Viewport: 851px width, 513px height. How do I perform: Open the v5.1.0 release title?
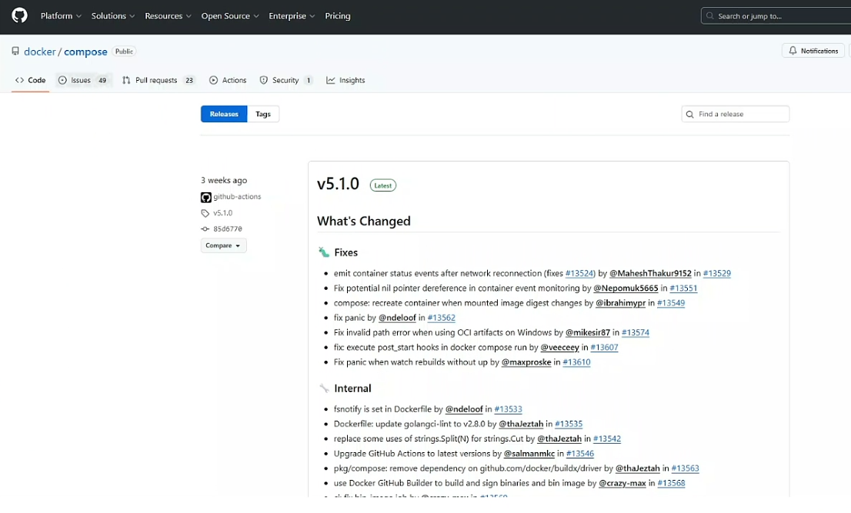tap(338, 184)
